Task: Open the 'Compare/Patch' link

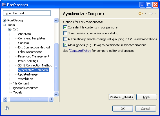Action: [80, 51]
